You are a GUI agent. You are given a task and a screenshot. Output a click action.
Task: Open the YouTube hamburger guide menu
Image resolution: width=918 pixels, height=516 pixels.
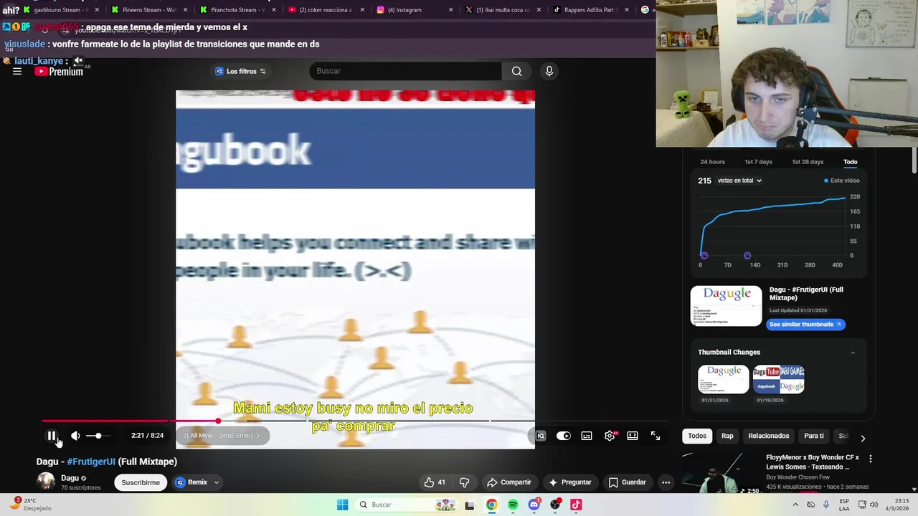tap(17, 71)
